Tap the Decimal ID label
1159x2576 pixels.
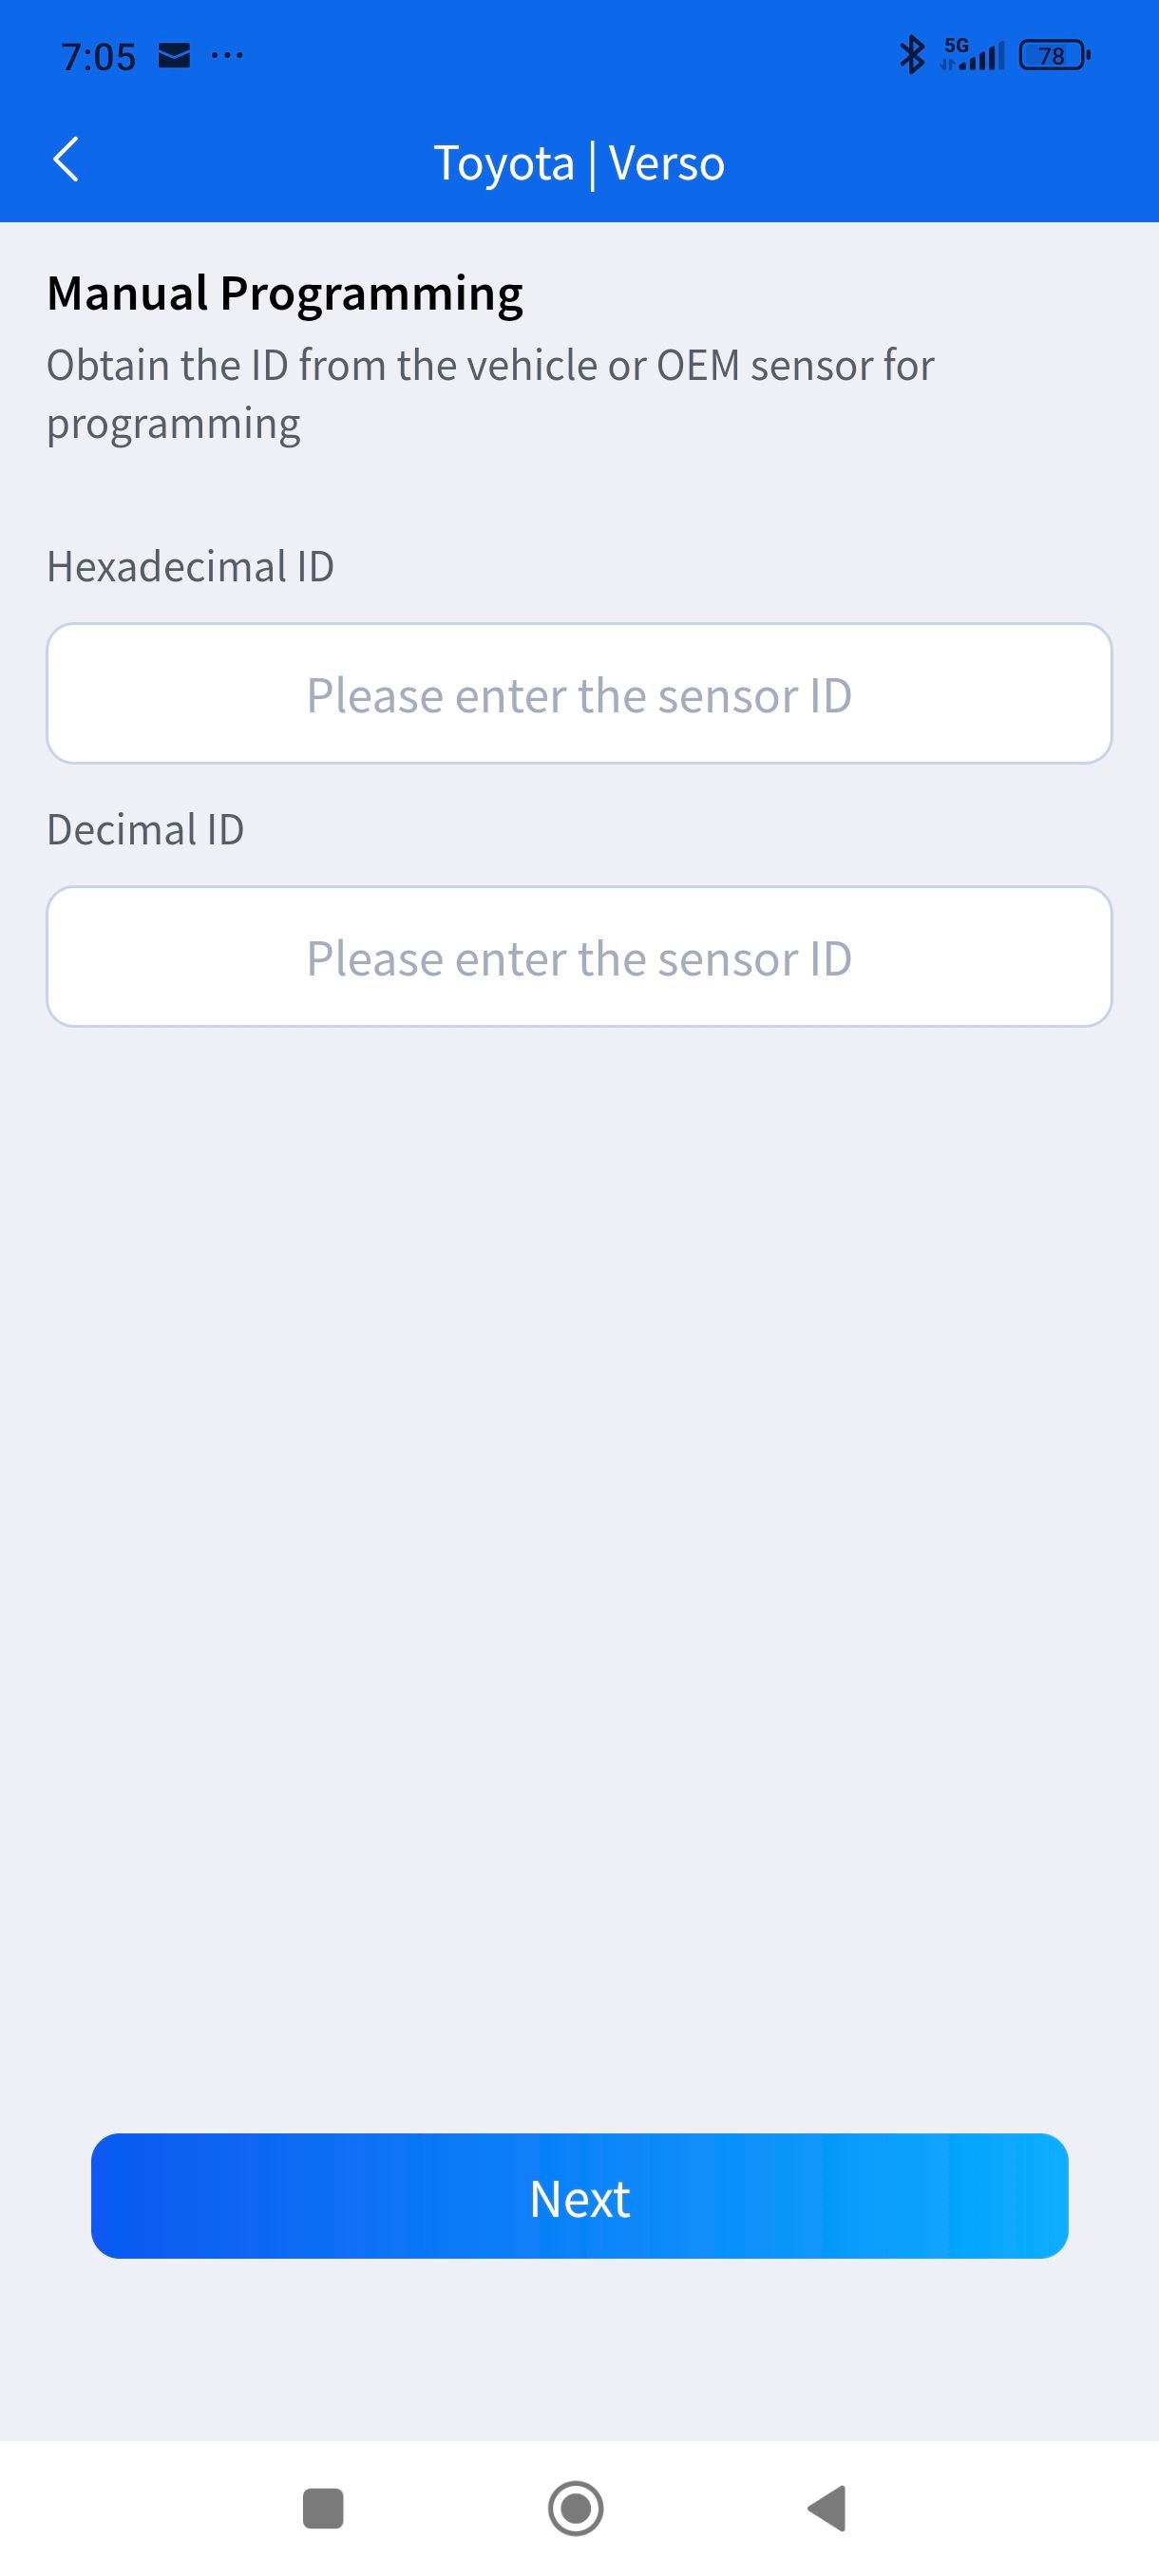[x=146, y=830]
